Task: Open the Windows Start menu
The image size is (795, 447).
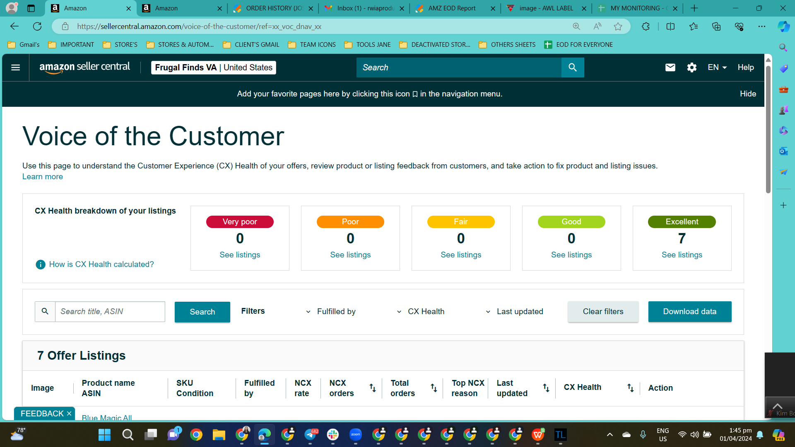Action: 104,435
